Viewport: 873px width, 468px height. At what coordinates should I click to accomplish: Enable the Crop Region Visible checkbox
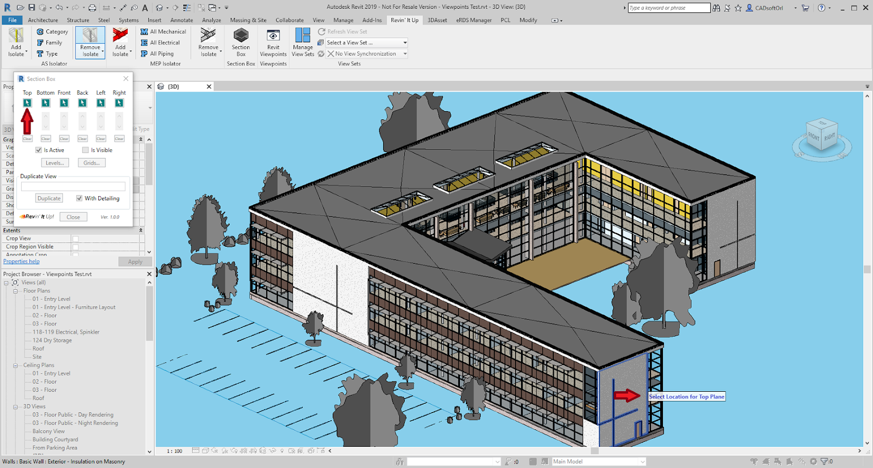point(76,247)
